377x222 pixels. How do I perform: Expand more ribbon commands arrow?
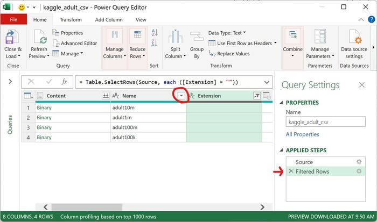(x=373, y=47)
